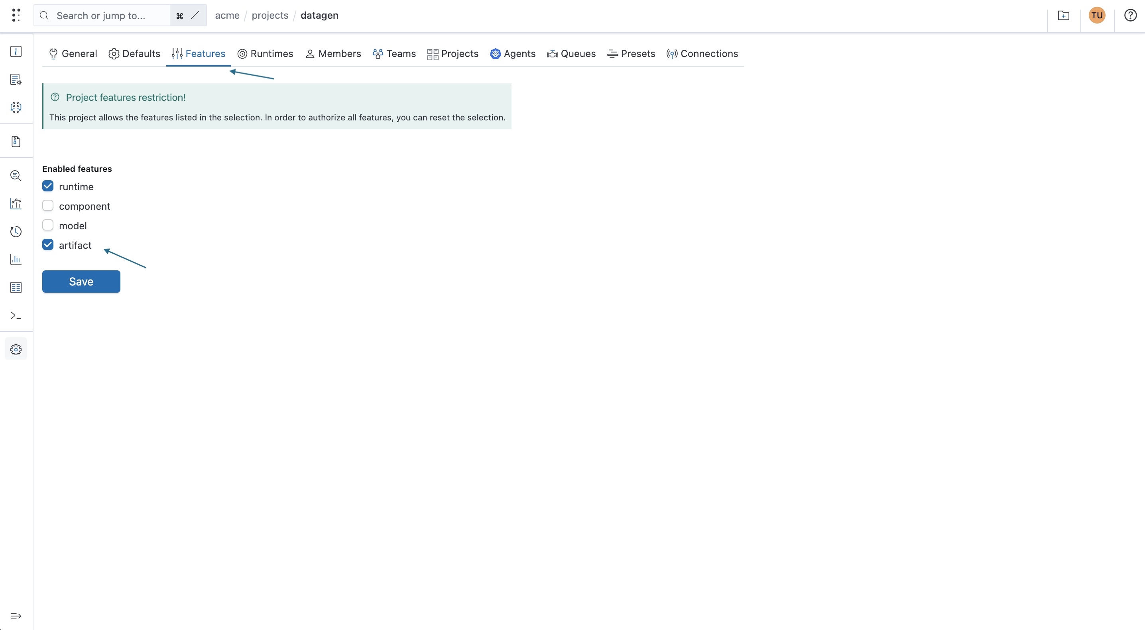Open the analytics chart sidebar icon
1145x630 pixels.
pyautogui.click(x=16, y=204)
